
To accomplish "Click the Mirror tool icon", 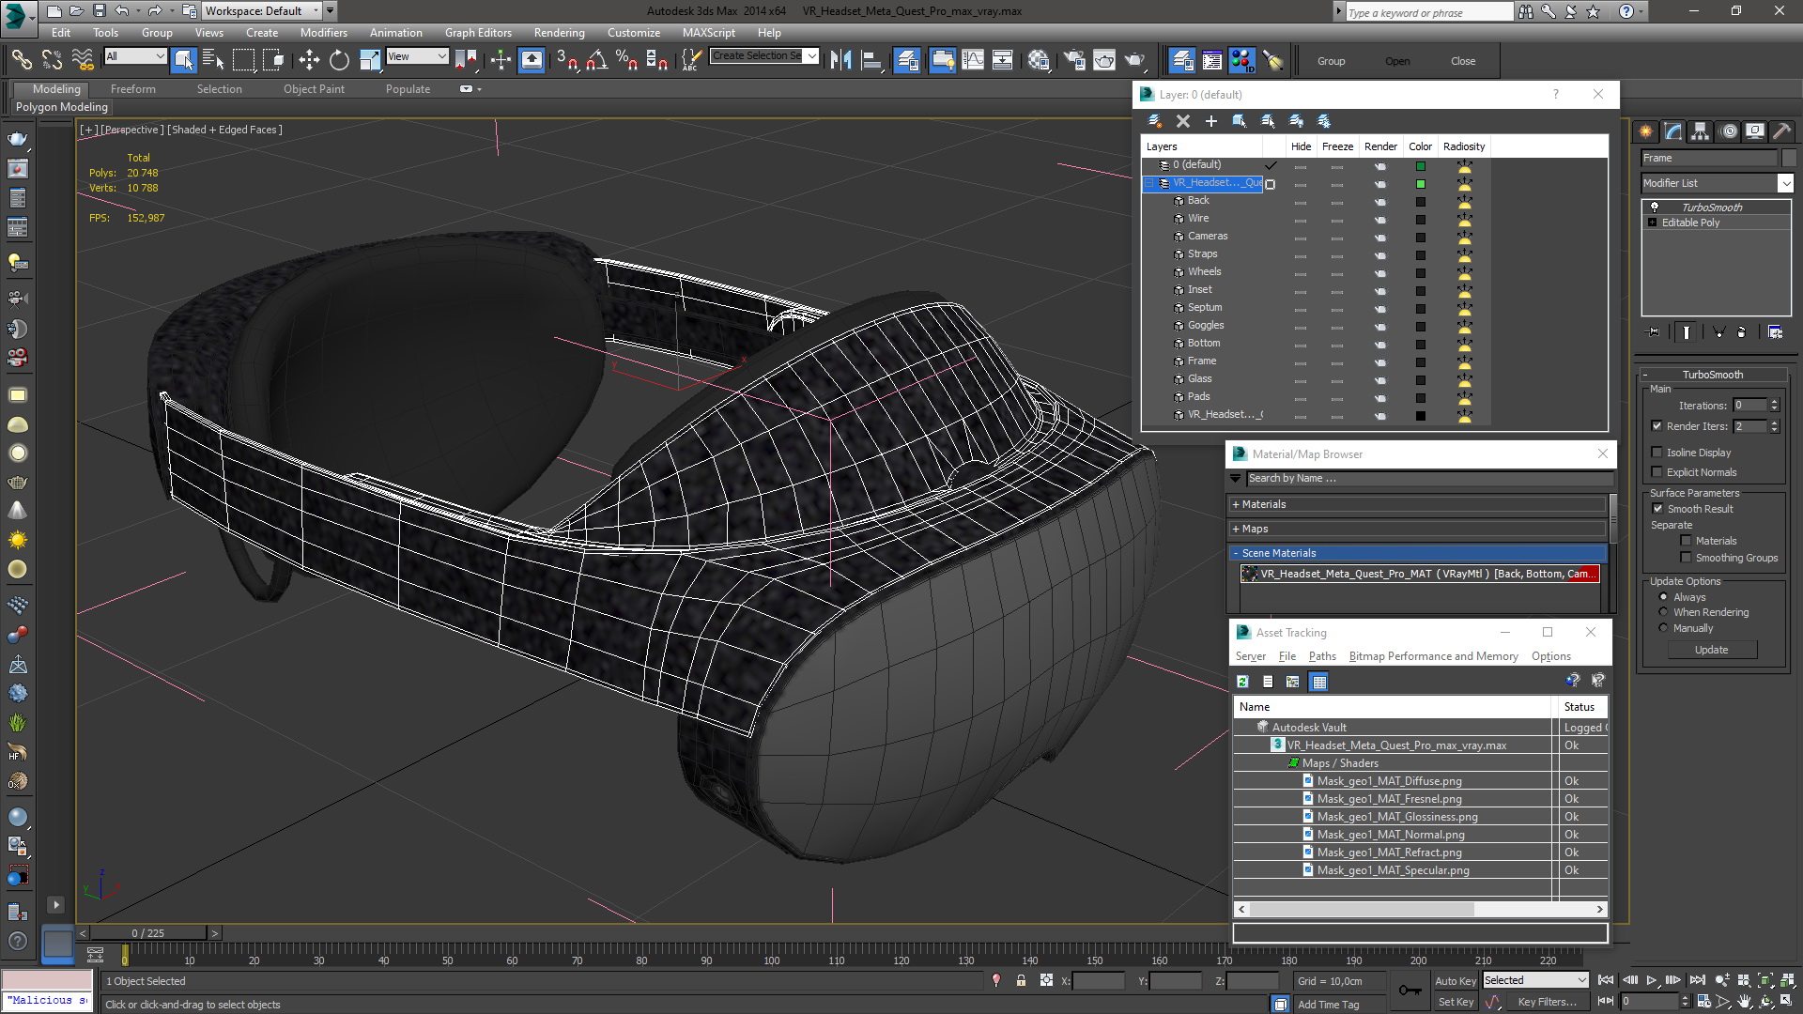I will (x=841, y=61).
